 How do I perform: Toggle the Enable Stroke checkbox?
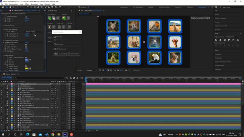(26, 66)
